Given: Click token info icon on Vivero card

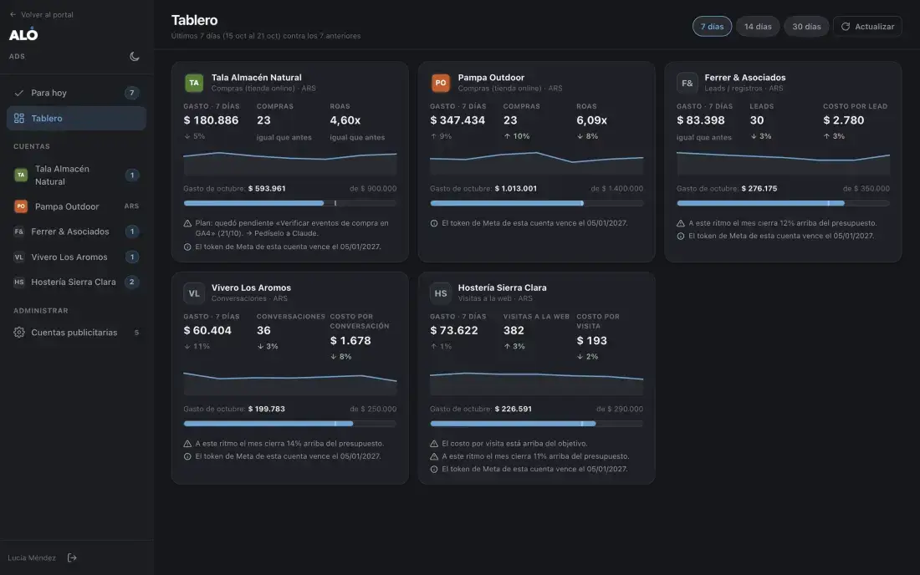Looking at the screenshot, I should 187,456.
